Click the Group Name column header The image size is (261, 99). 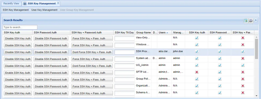pyautogui.click(x=144, y=33)
